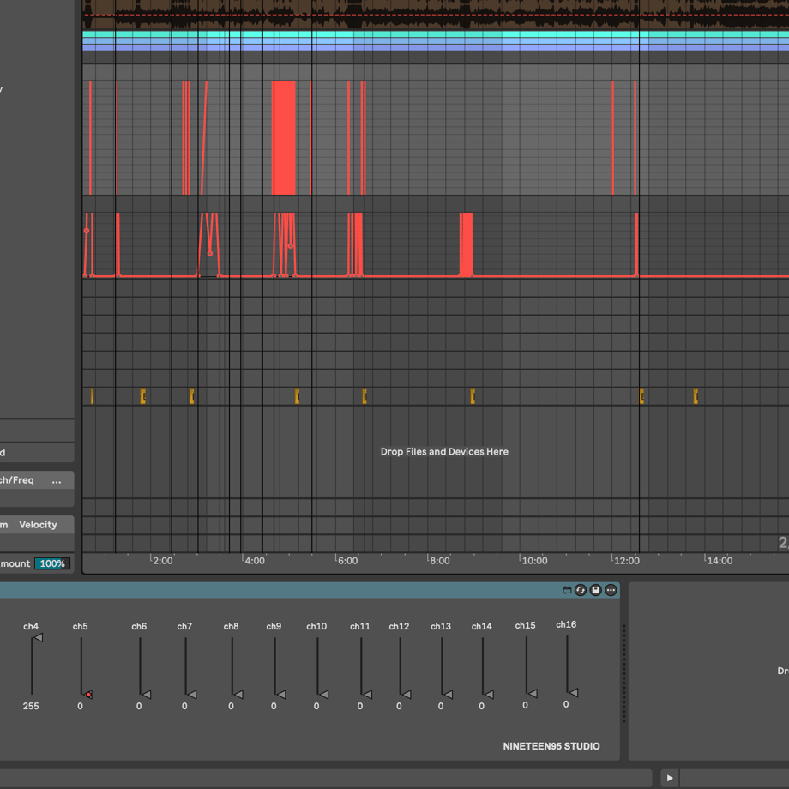Click the 4:00 mark on time ruler
Image resolution: width=789 pixels, height=789 pixels.
coord(255,561)
